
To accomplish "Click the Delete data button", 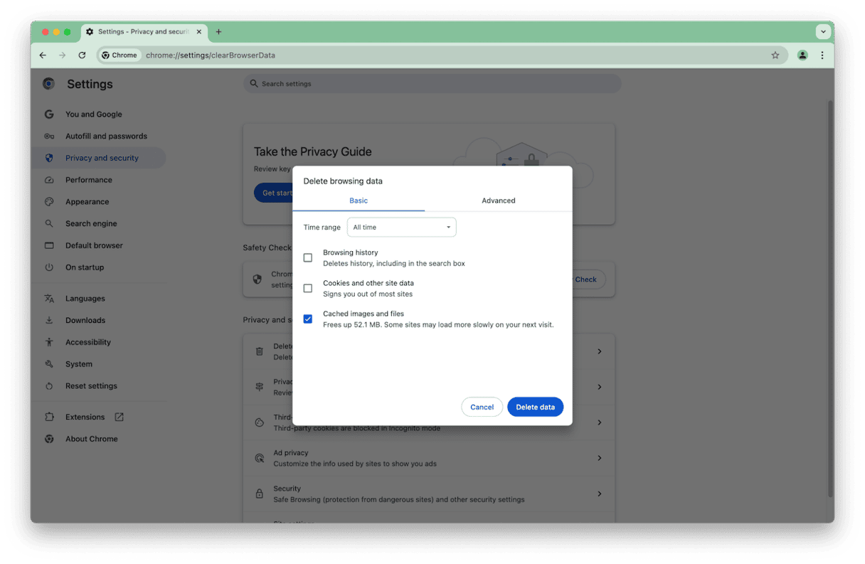I will click(535, 407).
